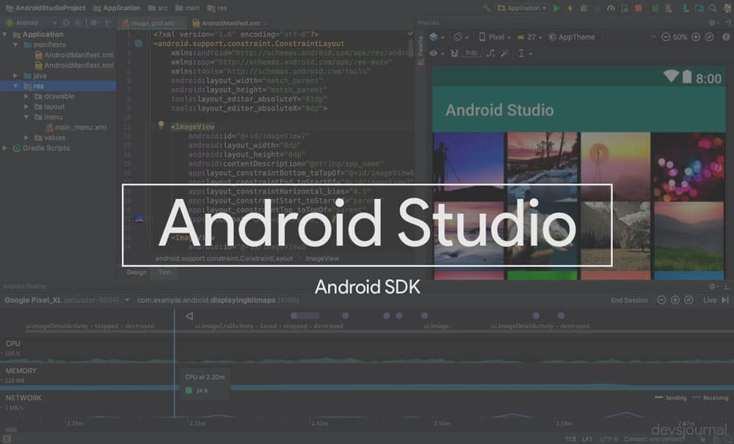Open the Pixel device dropdown
This screenshot has height=444, width=734.
tap(494, 37)
